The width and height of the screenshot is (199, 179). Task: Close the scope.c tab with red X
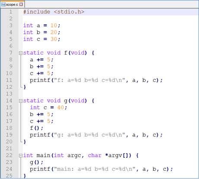click(x=21, y=4)
